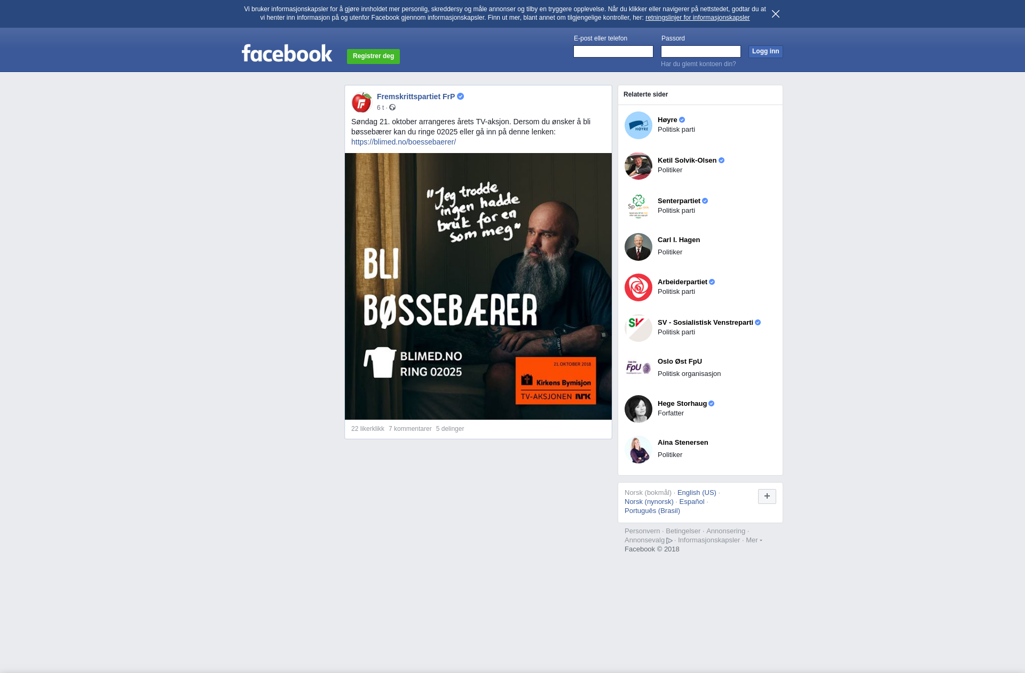Open the Senterpartiet clover logo
1025x673 pixels.
point(638,206)
